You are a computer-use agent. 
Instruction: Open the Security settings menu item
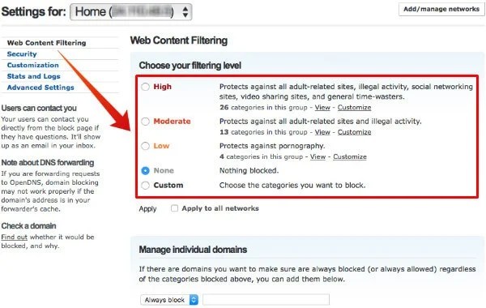point(22,54)
